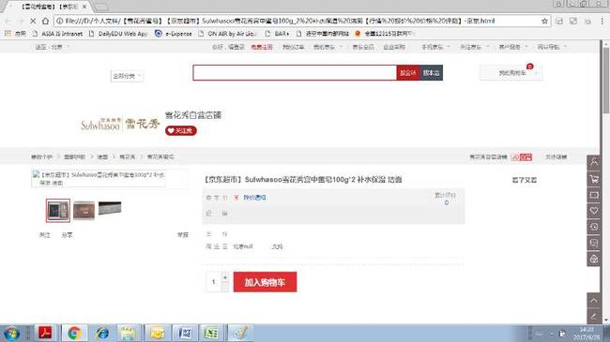The image size is (610, 342).
Task: Open the DailyEDU Web App bookmark
Action: [x=118, y=34]
